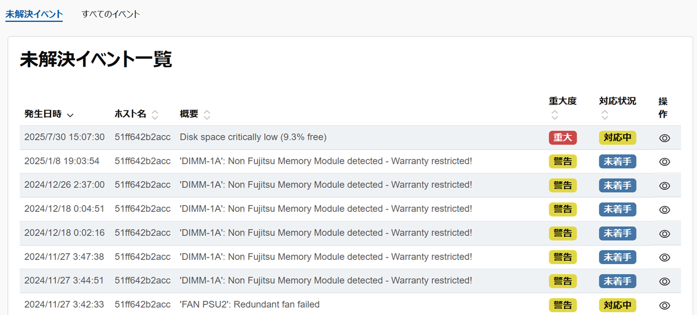This screenshot has height=315, width=697.
Task: Show details for 2024/12/18 0:02:16 event
Action: coord(664,234)
